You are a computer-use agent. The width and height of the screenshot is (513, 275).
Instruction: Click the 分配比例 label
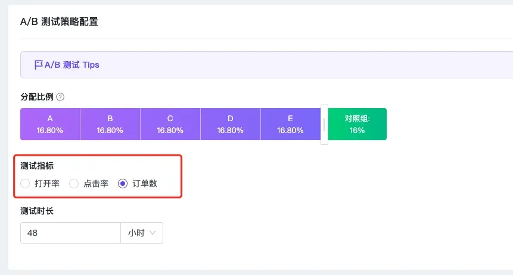[x=37, y=97]
